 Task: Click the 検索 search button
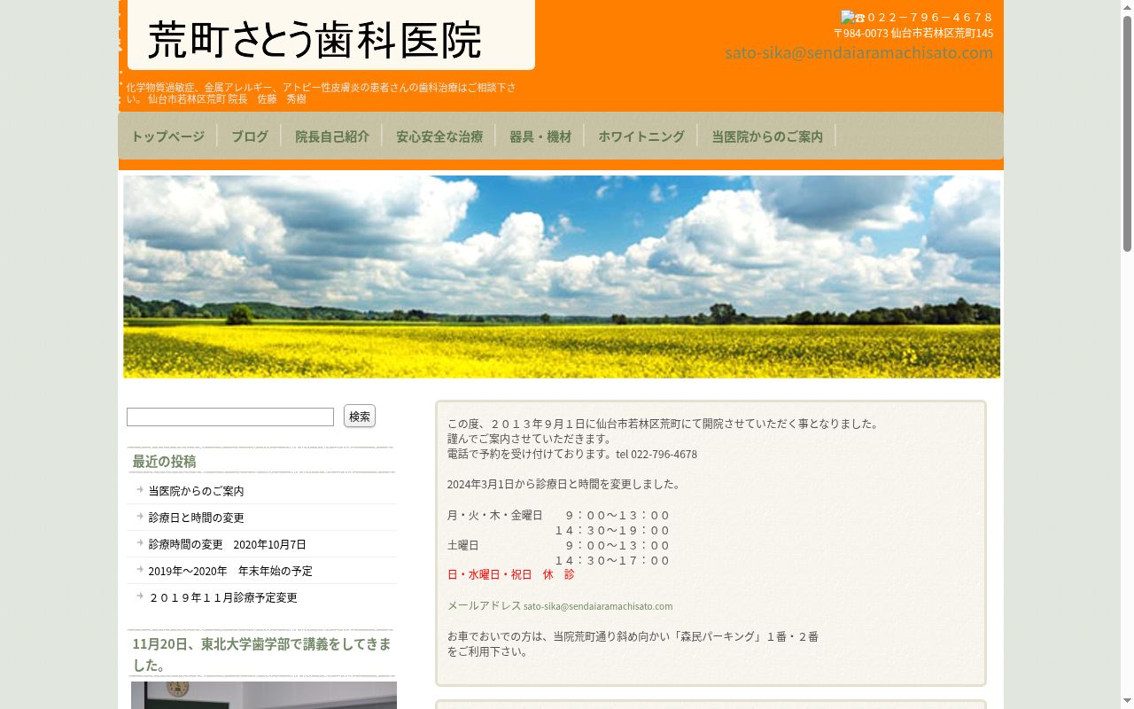360,416
